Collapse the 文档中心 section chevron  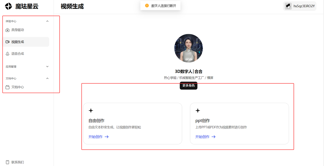[47, 78]
